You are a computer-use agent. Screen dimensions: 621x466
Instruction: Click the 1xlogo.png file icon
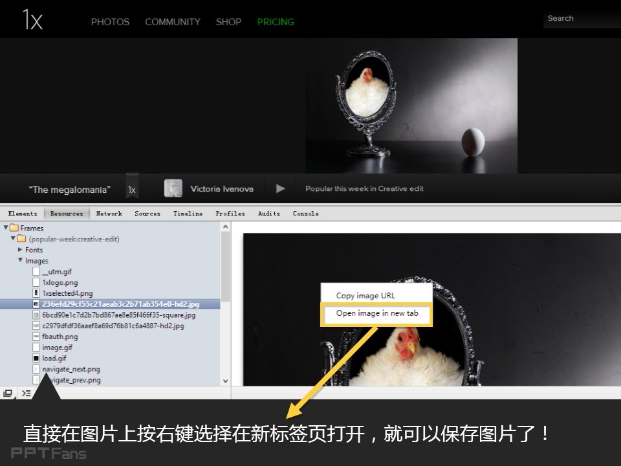(36, 283)
